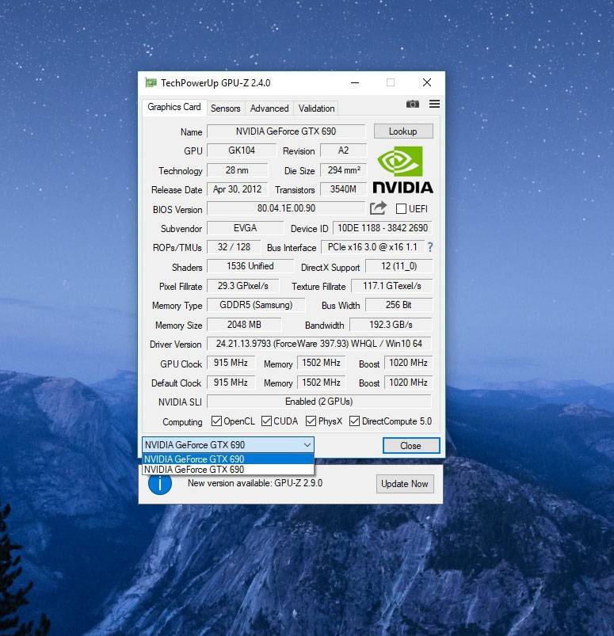The width and height of the screenshot is (614, 636).
Task: Click the Pixel Fillrate 29.3 GPixel/s value
Action: 243,286
